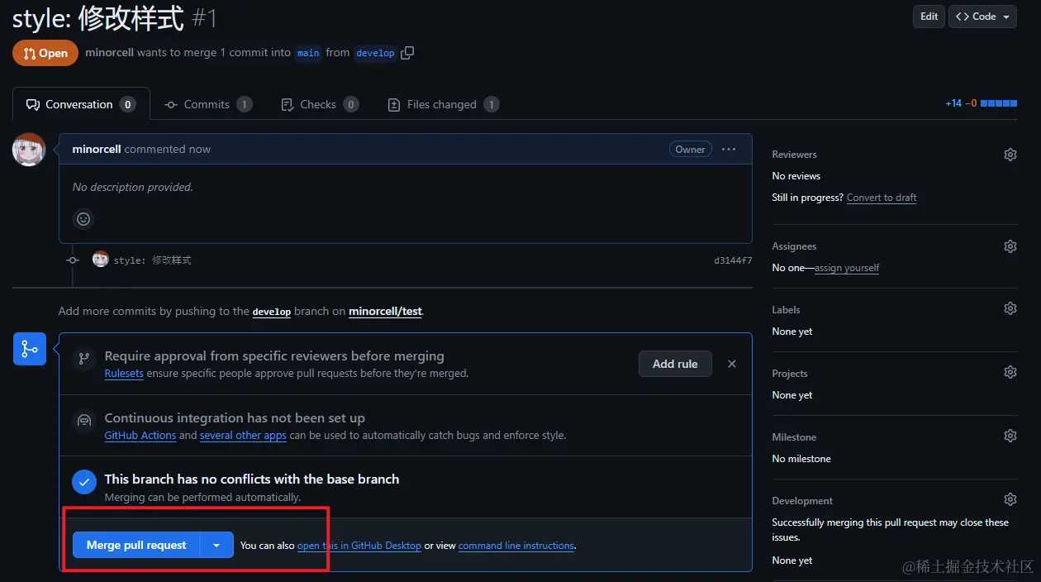
Task: Click the minorcell avatar beside the comment
Action: click(x=29, y=150)
